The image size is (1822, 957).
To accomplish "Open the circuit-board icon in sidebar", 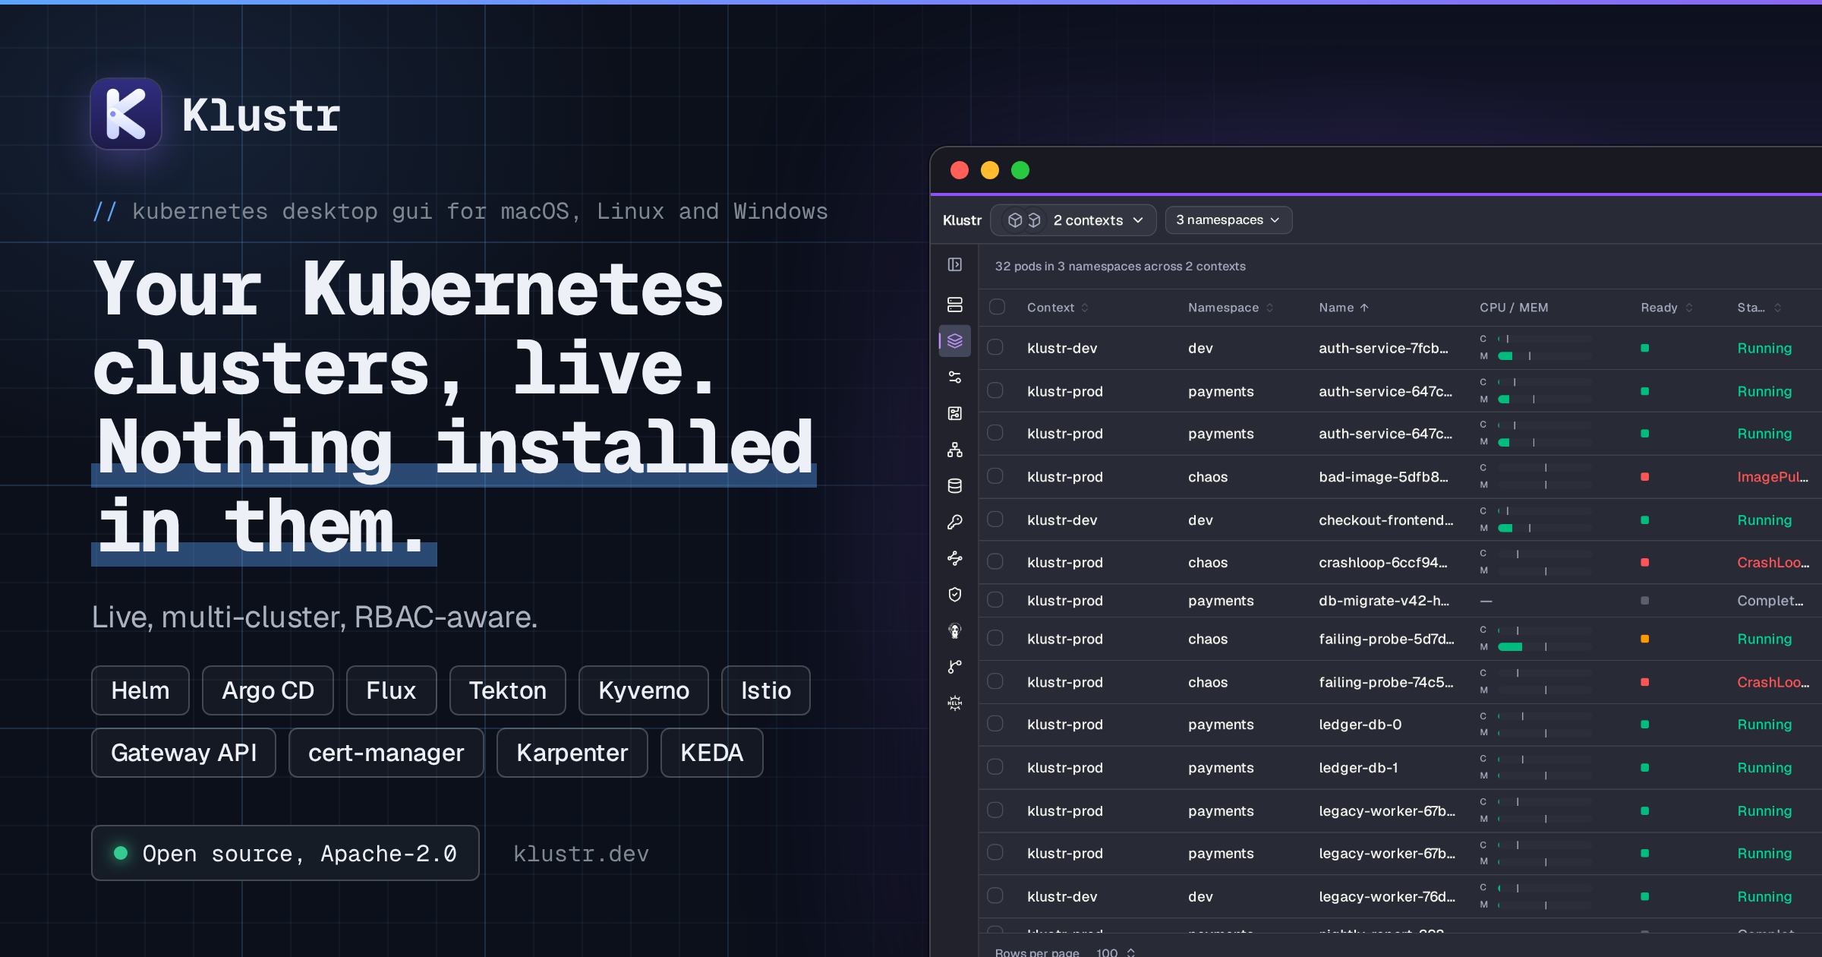I will (x=955, y=413).
